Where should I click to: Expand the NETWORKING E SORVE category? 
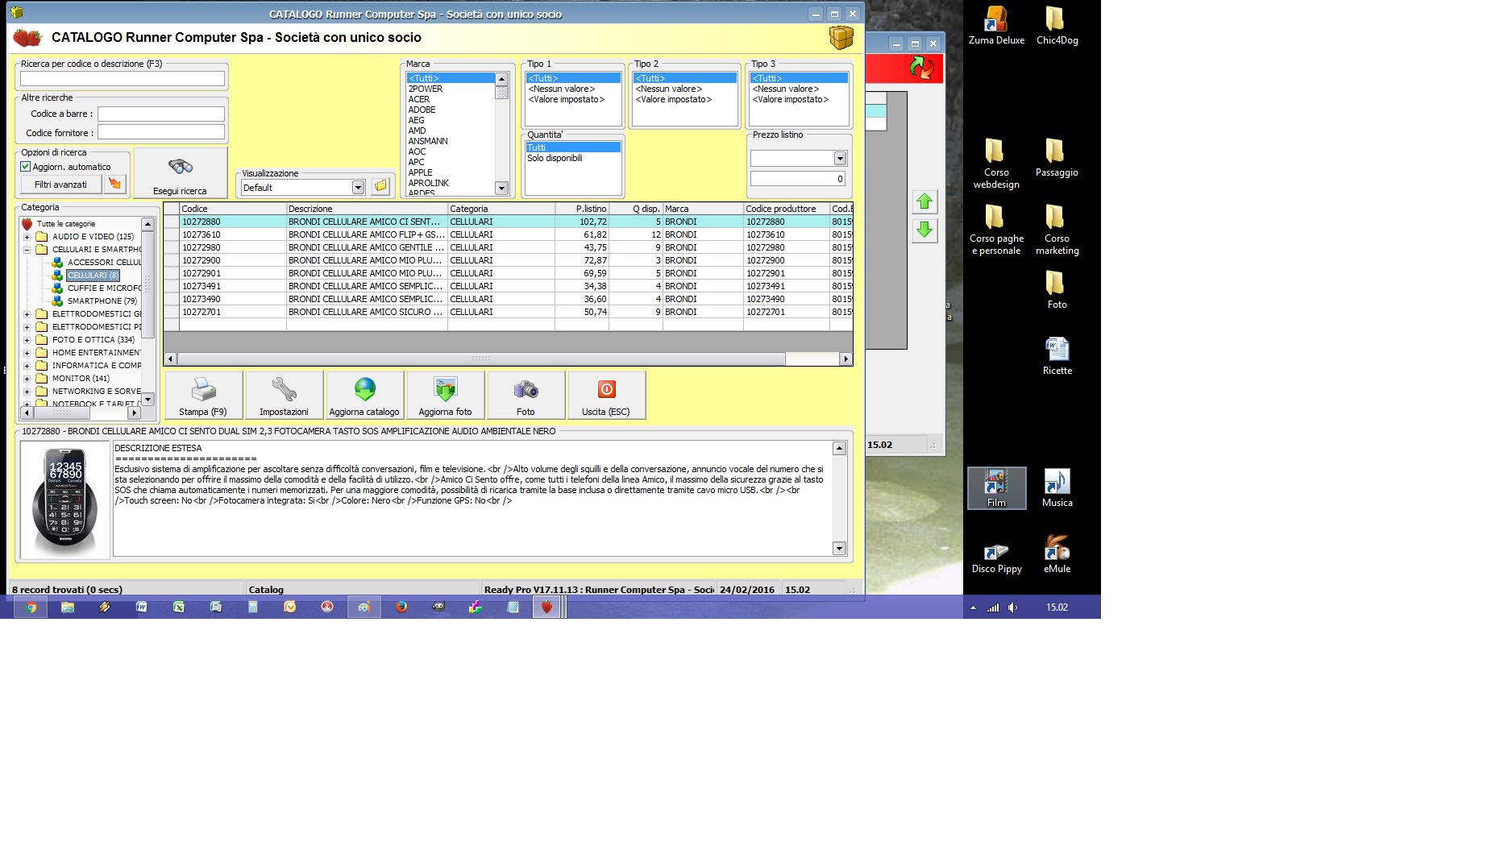click(27, 392)
